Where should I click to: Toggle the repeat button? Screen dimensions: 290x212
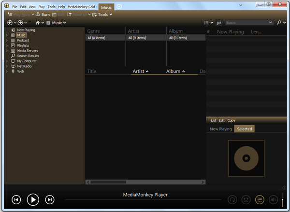click(232, 199)
